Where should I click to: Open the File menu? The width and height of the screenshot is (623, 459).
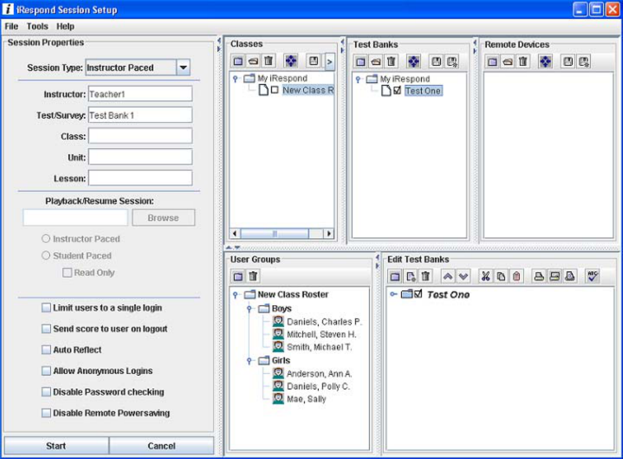coord(12,26)
